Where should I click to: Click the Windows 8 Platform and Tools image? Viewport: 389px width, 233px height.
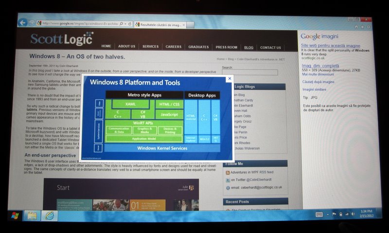click(157, 118)
